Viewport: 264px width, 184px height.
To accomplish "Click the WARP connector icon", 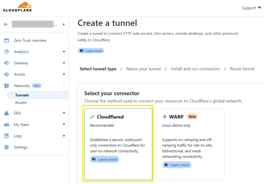I will (165, 117).
